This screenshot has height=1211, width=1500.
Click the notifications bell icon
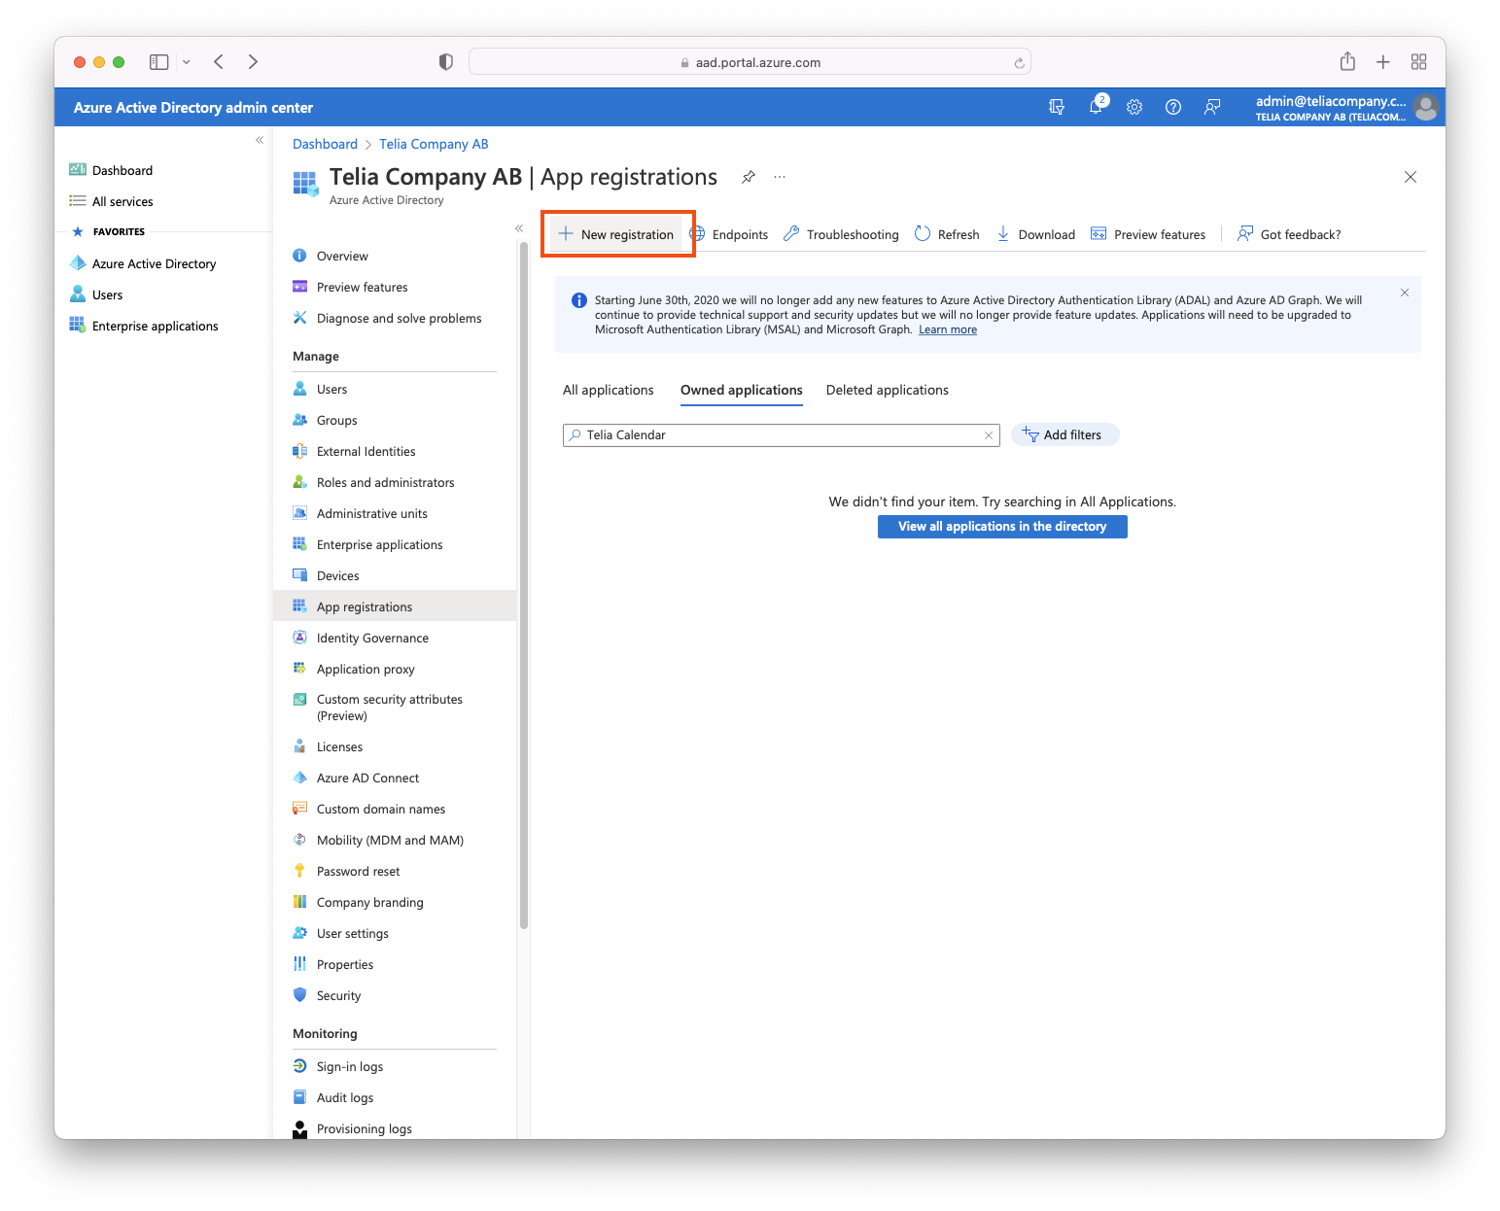(x=1096, y=107)
